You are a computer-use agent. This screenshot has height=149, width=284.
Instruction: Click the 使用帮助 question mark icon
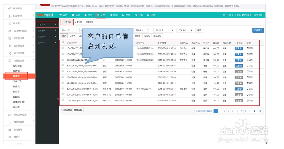point(243,15)
